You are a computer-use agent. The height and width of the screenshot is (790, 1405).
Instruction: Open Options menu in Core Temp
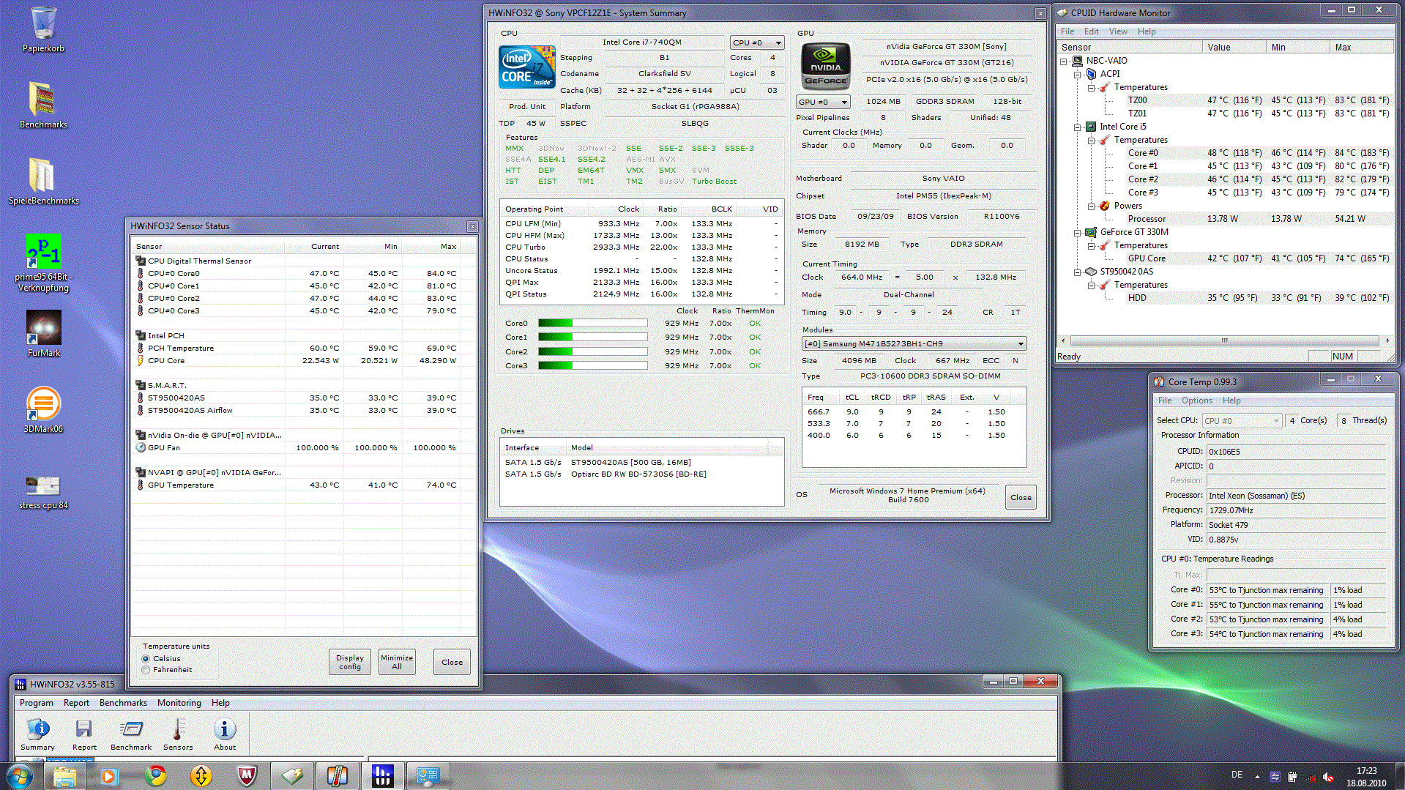tap(1196, 400)
